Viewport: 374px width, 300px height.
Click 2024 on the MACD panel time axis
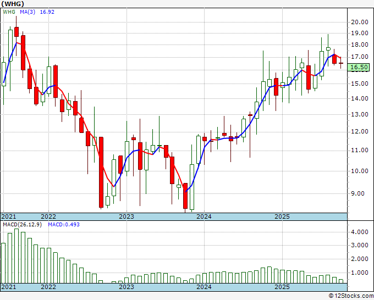(204, 287)
